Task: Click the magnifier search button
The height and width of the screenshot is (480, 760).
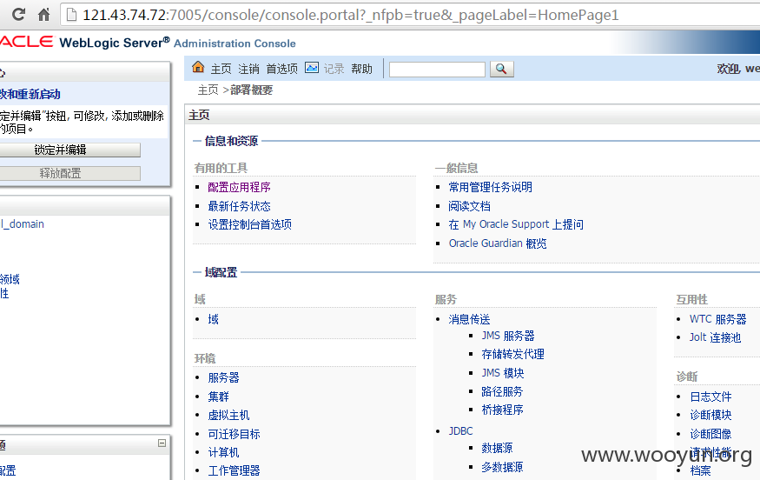Action: tap(502, 69)
